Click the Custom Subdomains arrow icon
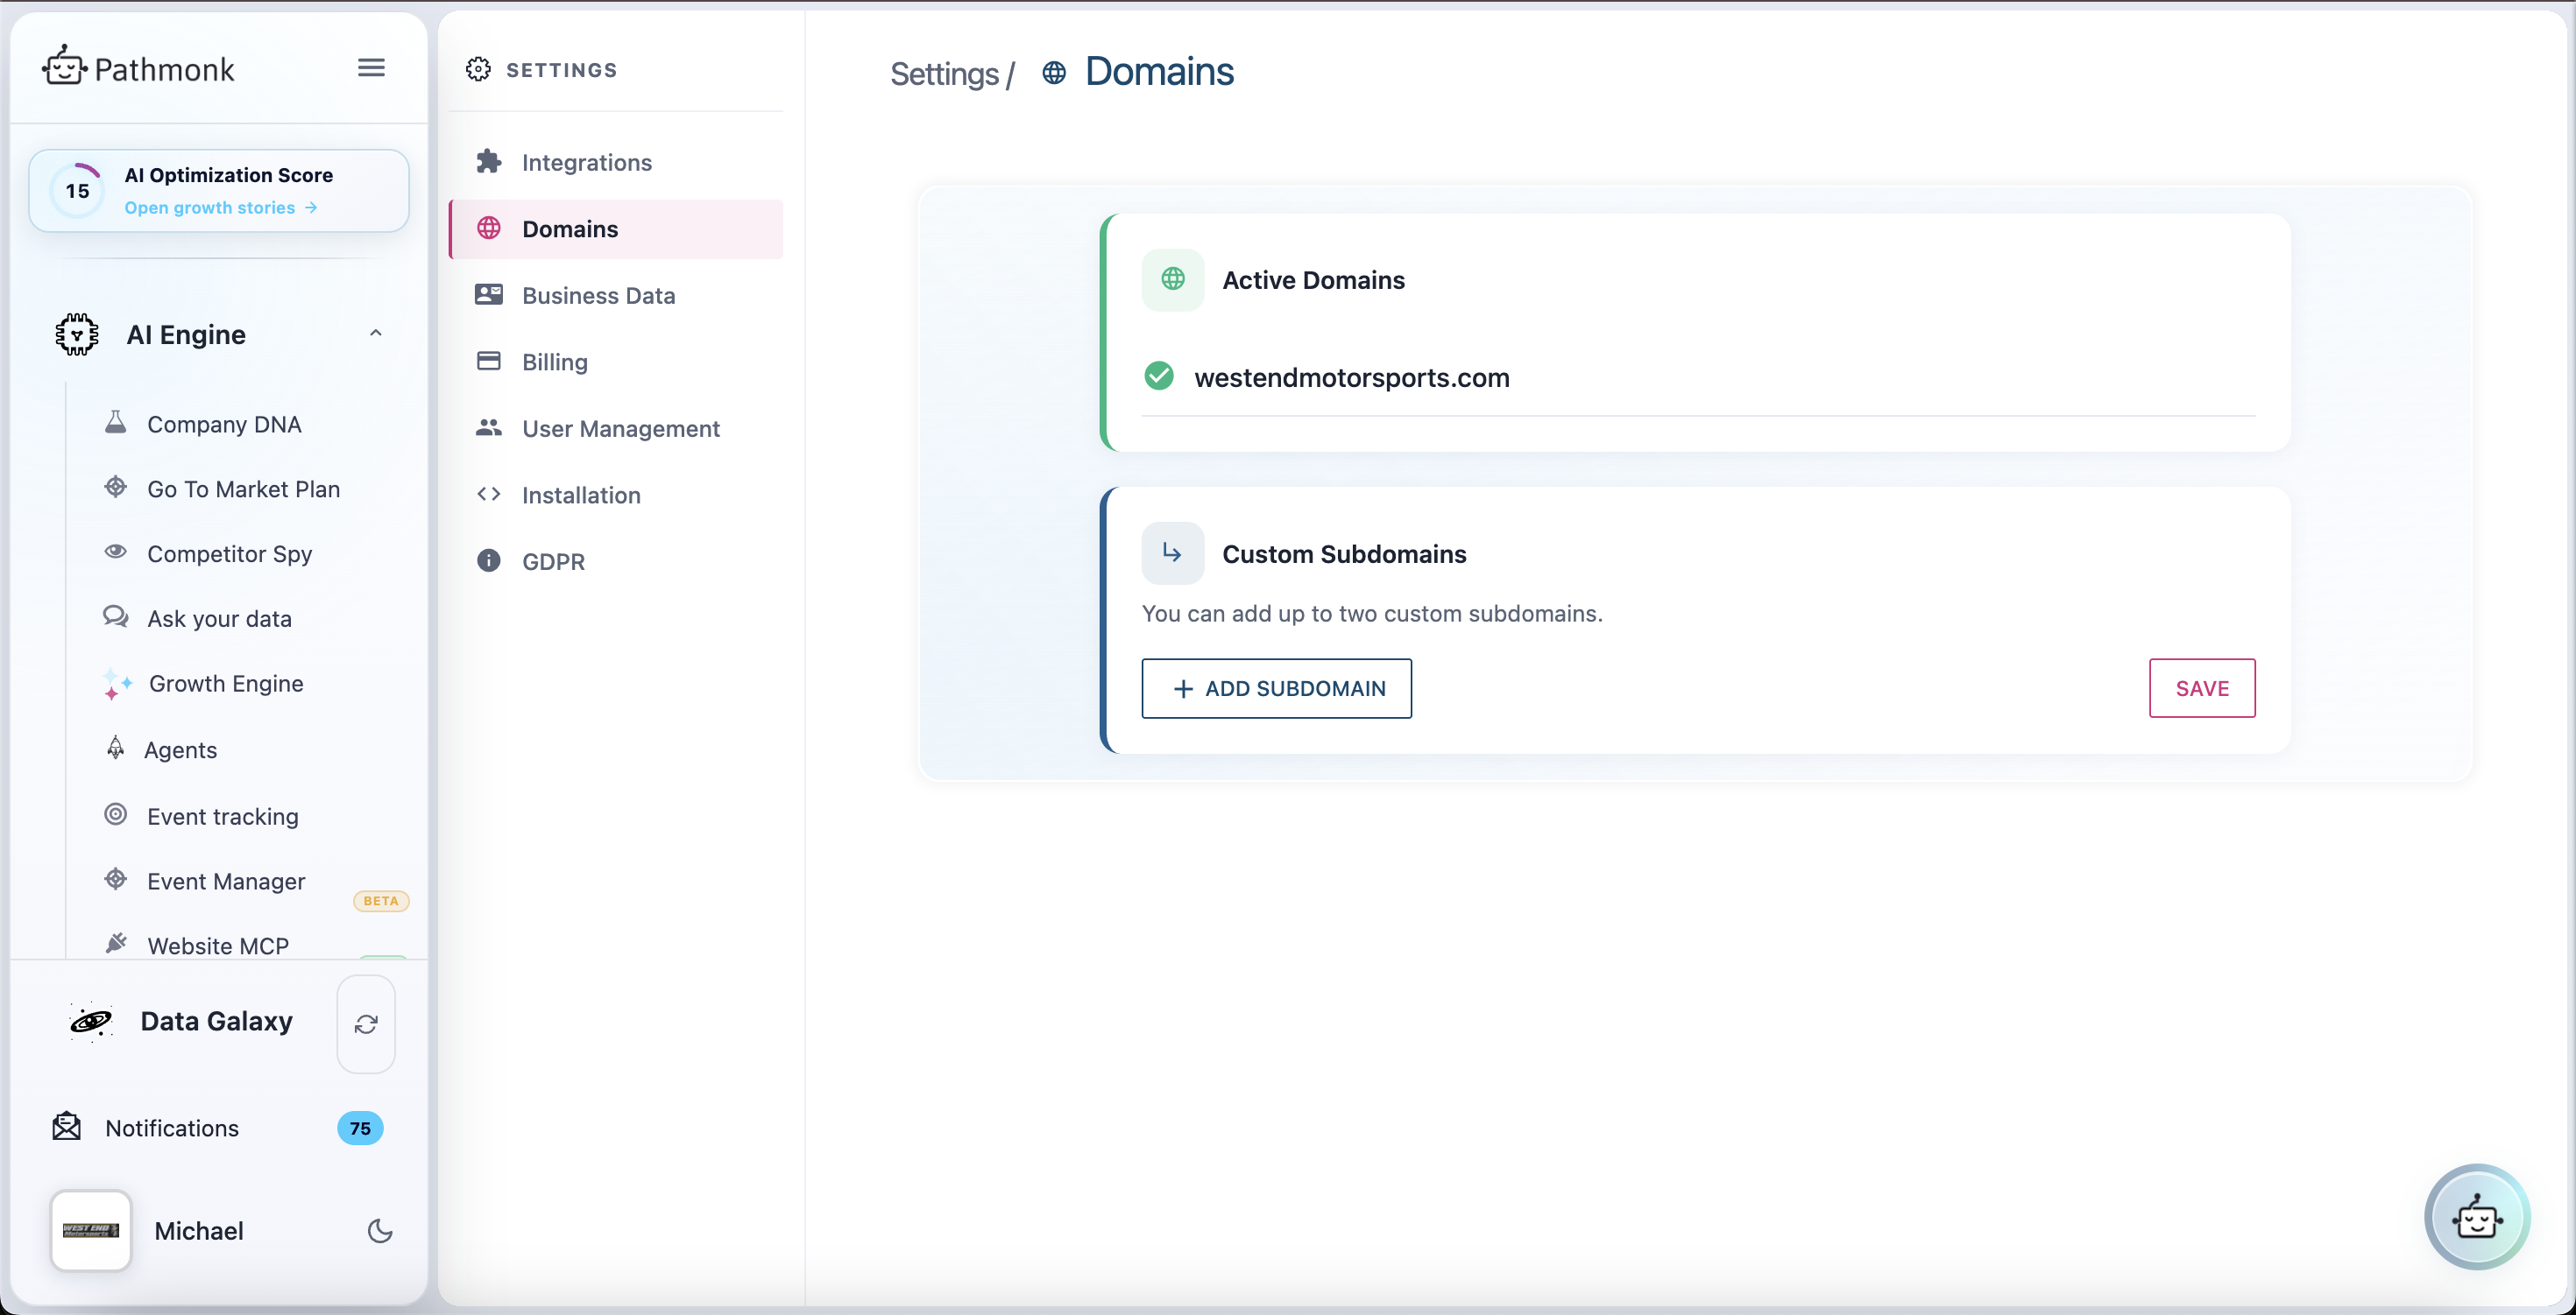Image resolution: width=2576 pixels, height=1315 pixels. (x=1173, y=552)
